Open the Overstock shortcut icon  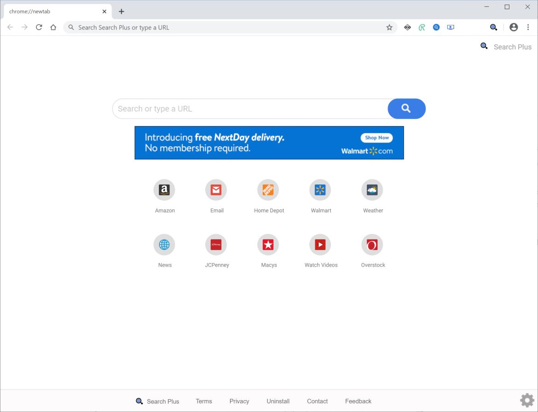tap(372, 245)
